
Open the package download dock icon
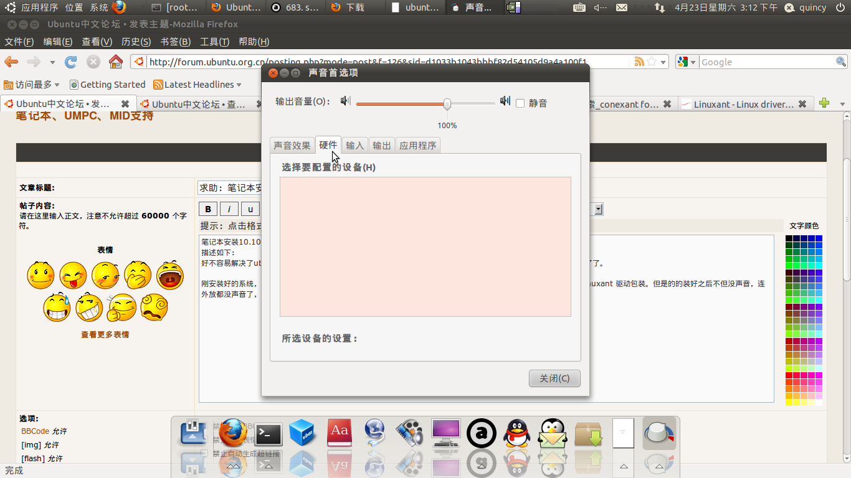[588, 434]
